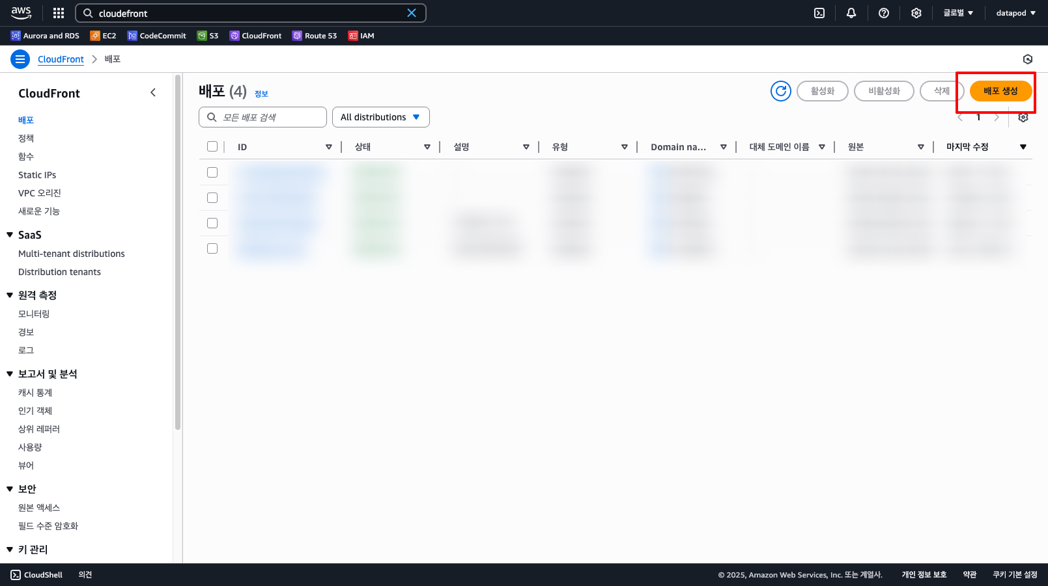
Task: Click the AWS logo home icon
Action: pyautogui.click(x=21, y=12)
